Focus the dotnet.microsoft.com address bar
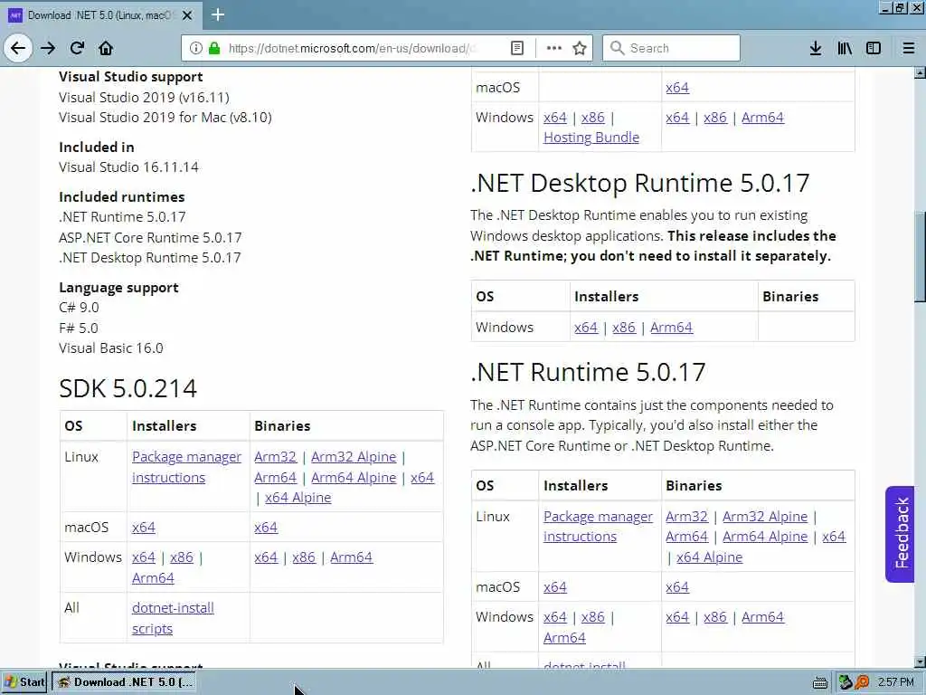The height and width of the screenshot is (695, 926). click(352, 48)
